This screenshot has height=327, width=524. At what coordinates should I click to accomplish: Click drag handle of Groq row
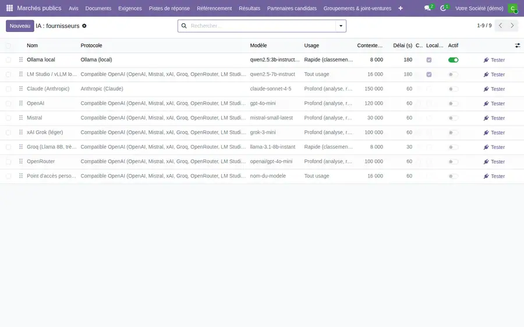tap(21, 147)
